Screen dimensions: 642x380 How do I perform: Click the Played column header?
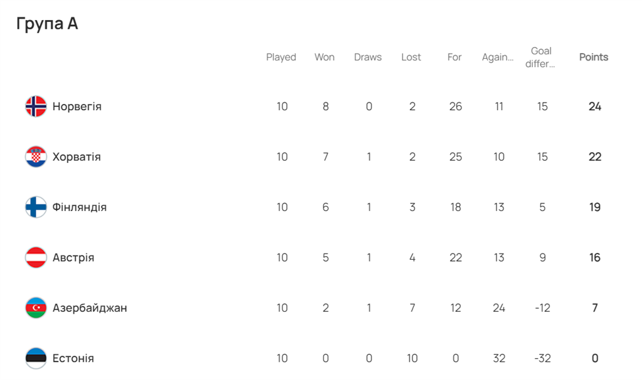[281, 57]
